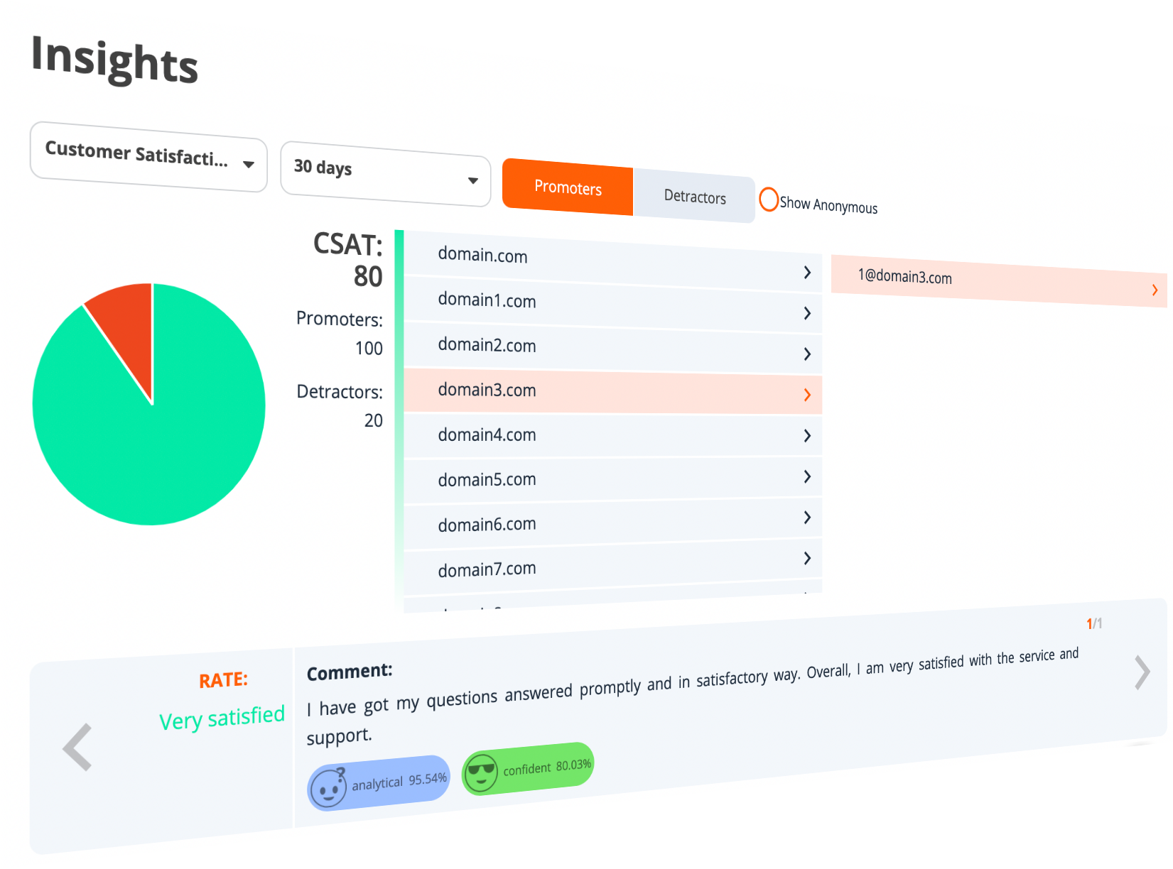Click the chevron beside domain.com
Image resolution: width=1173 pixels, height=869 pixels.
(807, 273)
